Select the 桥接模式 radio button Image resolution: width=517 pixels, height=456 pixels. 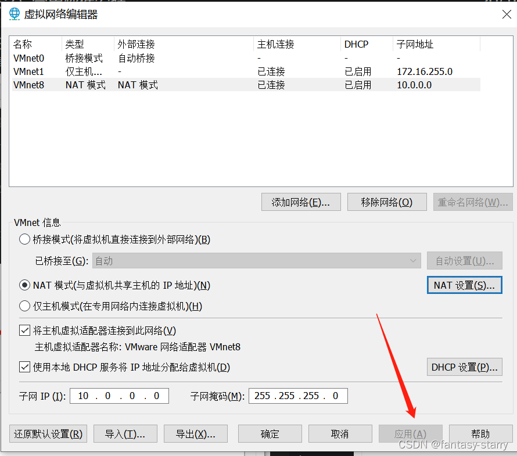[x=25, y=239]
